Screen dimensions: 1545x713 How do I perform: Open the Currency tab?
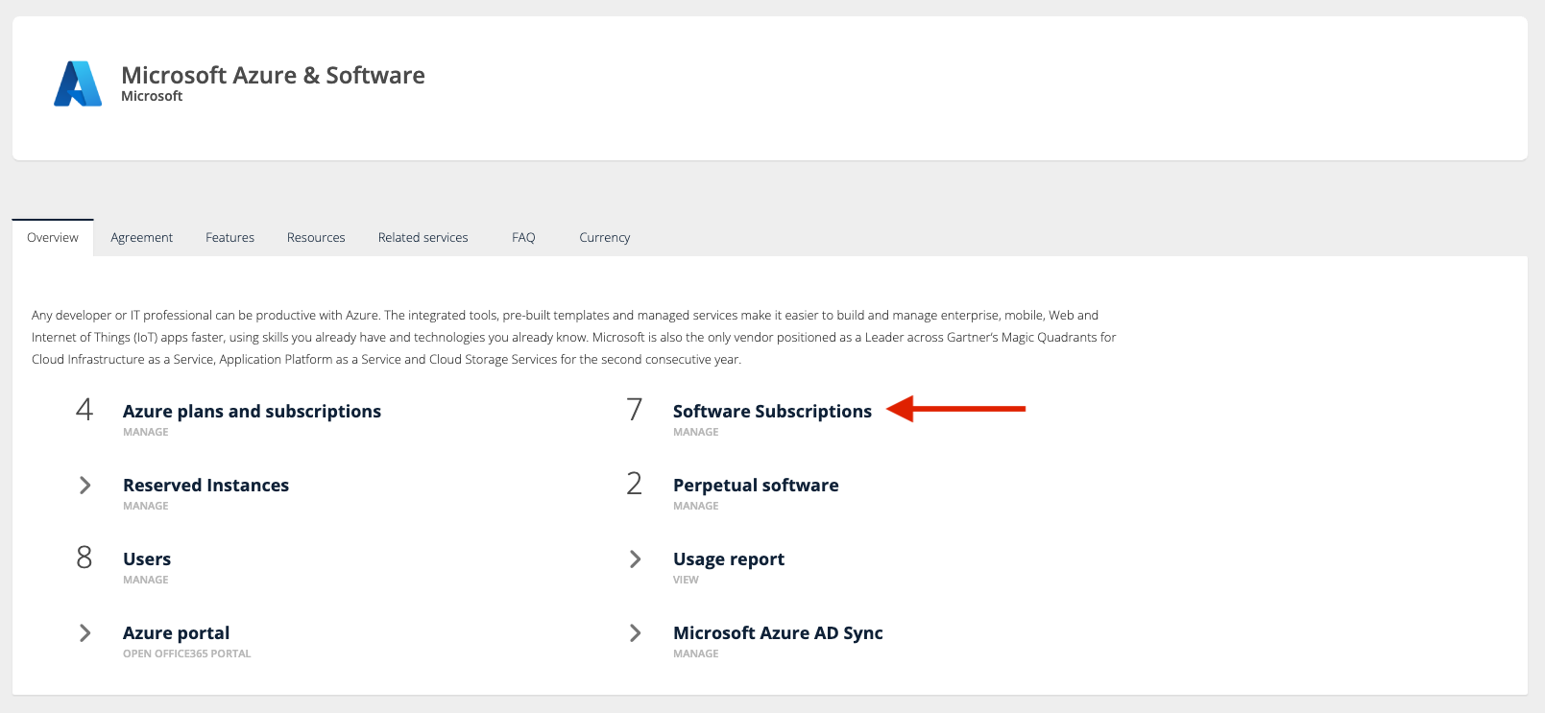coord(605,238)
